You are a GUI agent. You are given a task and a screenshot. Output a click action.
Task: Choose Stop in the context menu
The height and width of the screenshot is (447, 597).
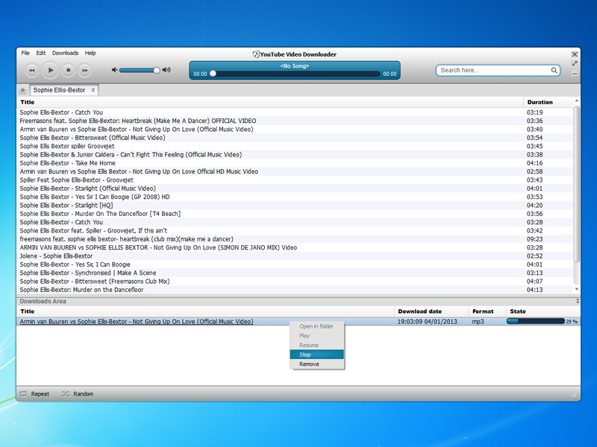pyautogui.click(x=316, y=355)
